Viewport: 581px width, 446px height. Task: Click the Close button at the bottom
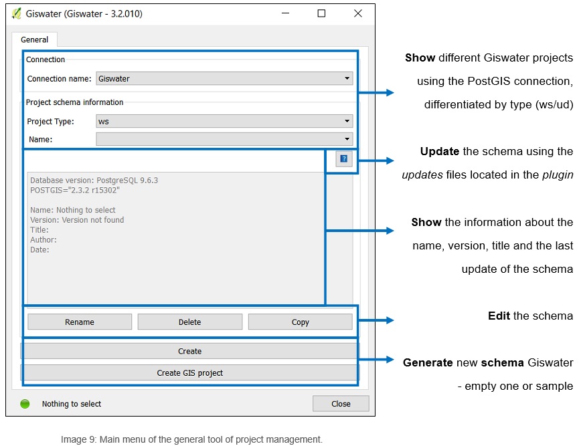(341, 403)
